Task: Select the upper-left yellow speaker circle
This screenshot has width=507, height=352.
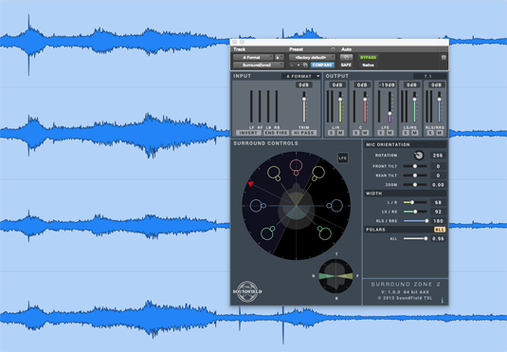Action: coord(274,172)
